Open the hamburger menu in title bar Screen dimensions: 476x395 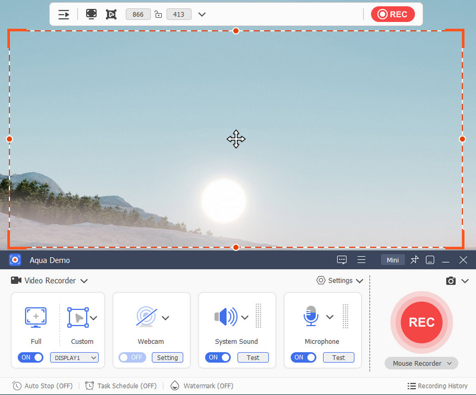(x=361, y=260)
